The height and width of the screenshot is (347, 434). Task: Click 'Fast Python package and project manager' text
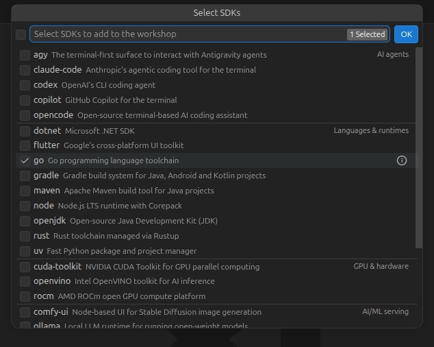pyautogui.click(x=122, y=251)
